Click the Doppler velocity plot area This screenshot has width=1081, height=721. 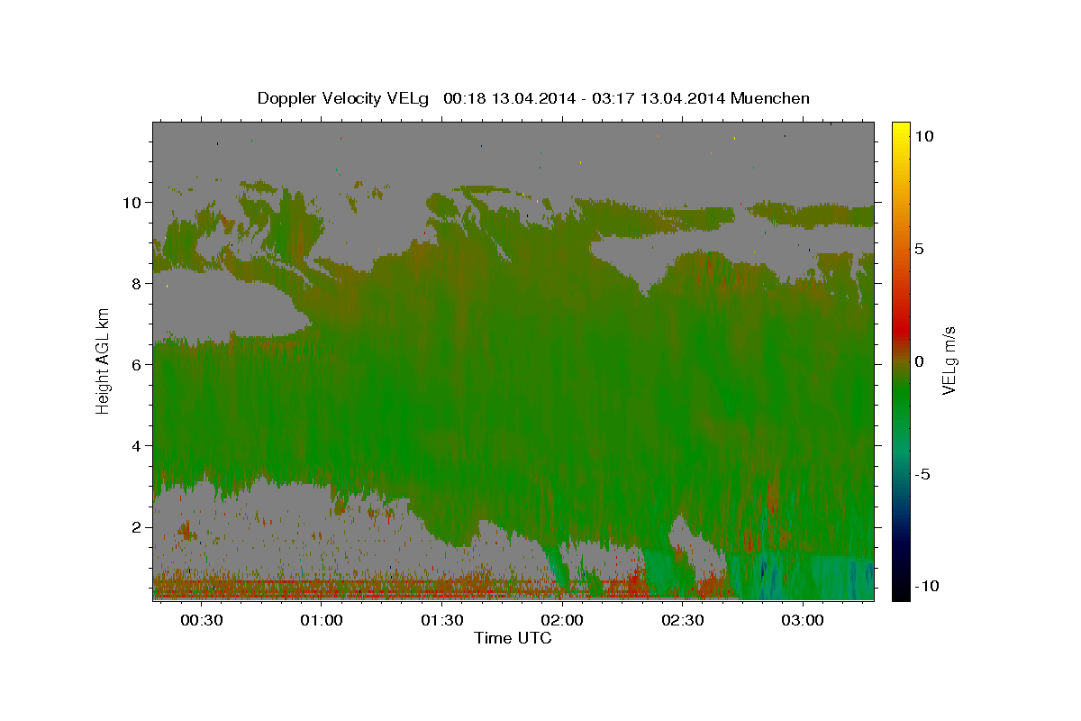pyautogui.click(x=513, y=361)
